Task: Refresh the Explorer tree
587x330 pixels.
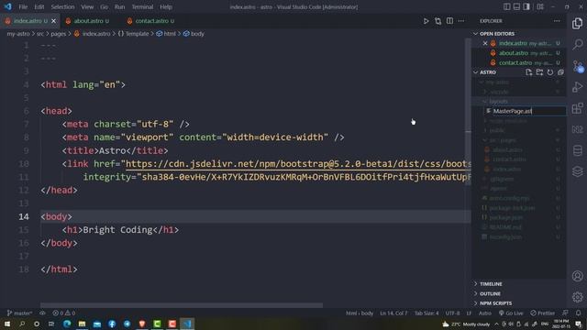Action: coord(550,72)
